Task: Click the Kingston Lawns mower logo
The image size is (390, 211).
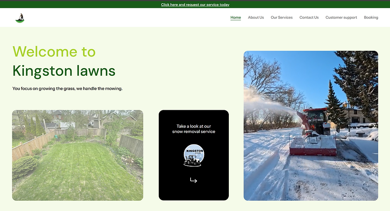Action: [20, 18]
